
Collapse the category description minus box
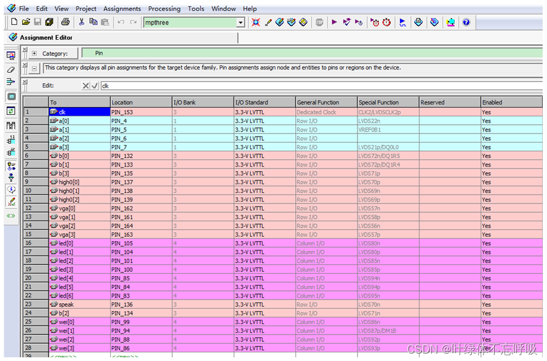click(34, 68)
